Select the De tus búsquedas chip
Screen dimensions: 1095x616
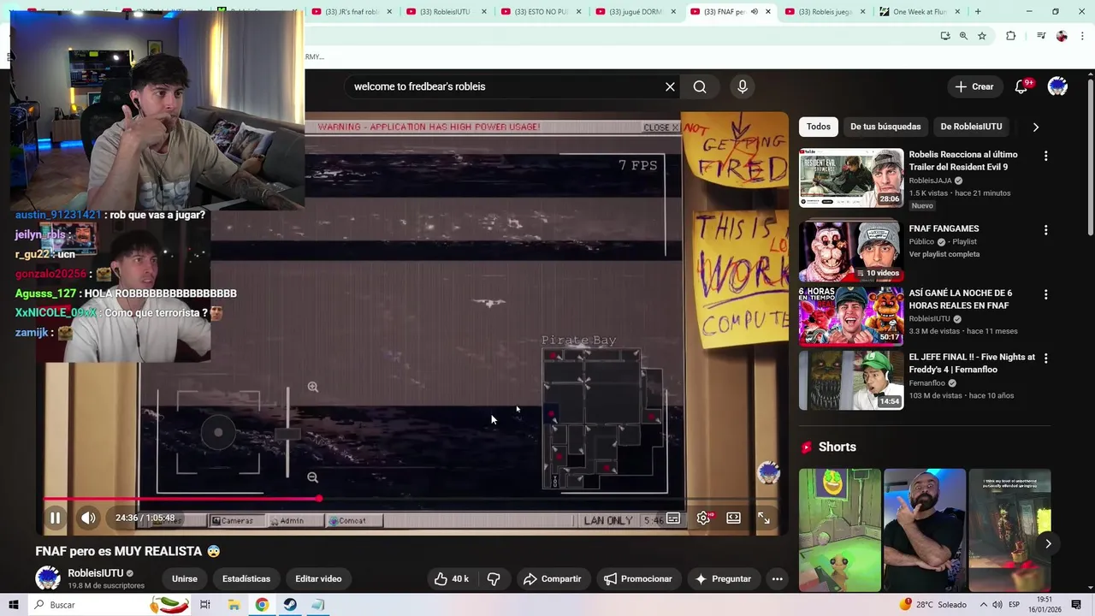click(x=885, y=127)
